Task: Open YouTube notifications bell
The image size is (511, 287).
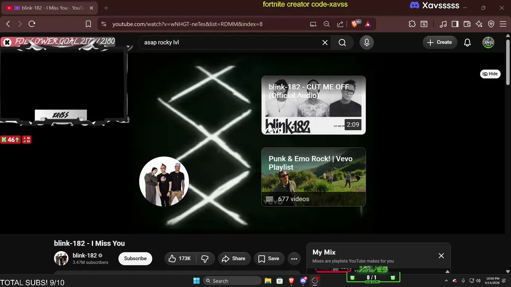Action: tap(467, 42)
